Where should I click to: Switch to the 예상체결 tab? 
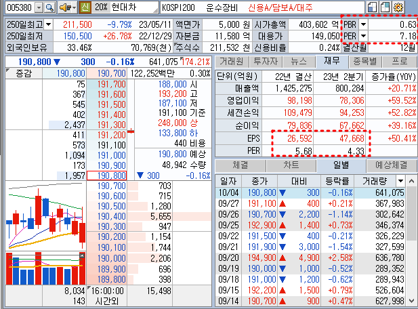[x=391, y=165]
